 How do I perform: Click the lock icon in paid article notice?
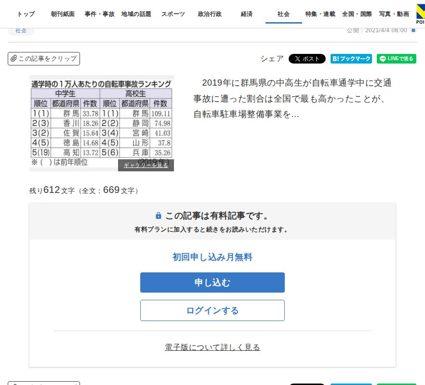tap(159, 216)
